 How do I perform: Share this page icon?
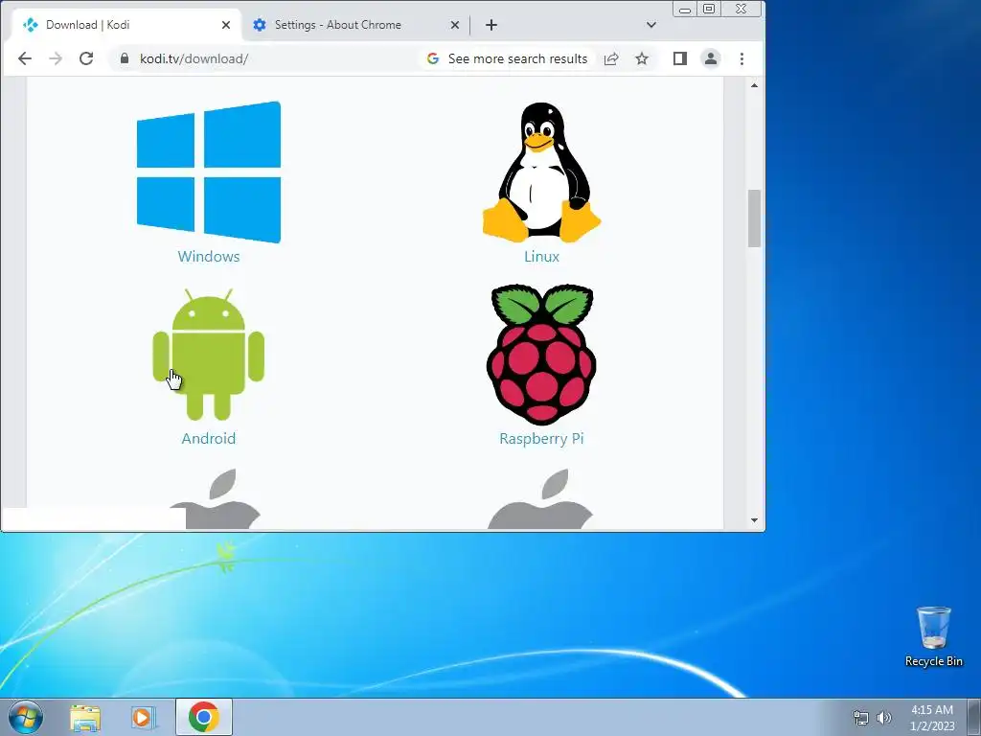(x=611, y=58)
